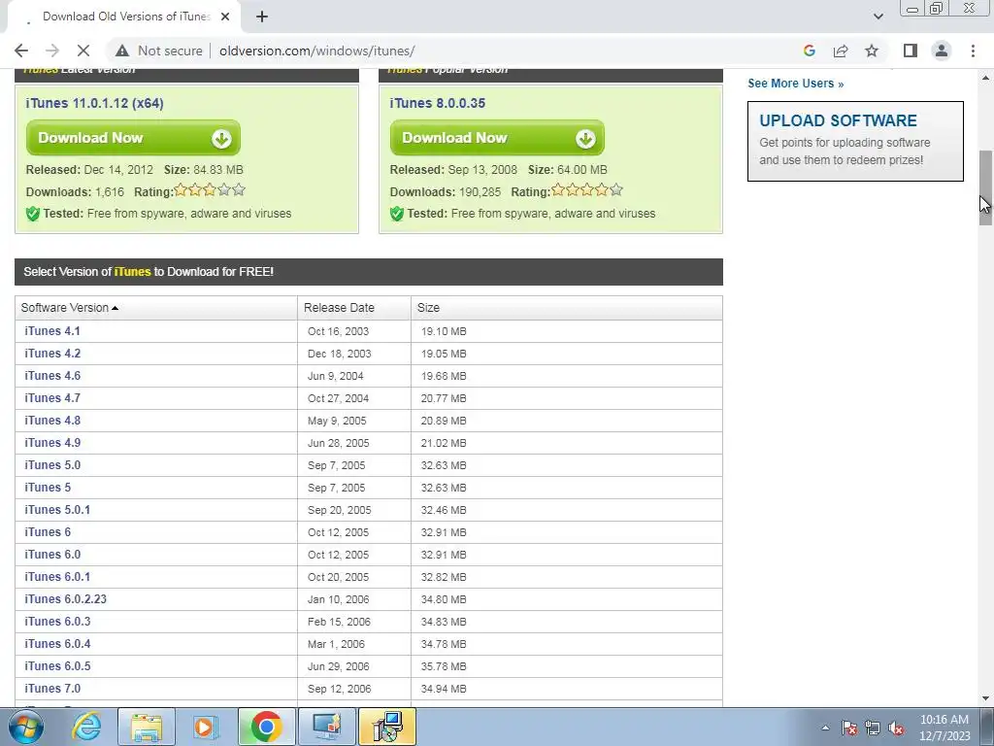Click the green tested shield under iTunes 8.0.0.35

coord(397,214)
